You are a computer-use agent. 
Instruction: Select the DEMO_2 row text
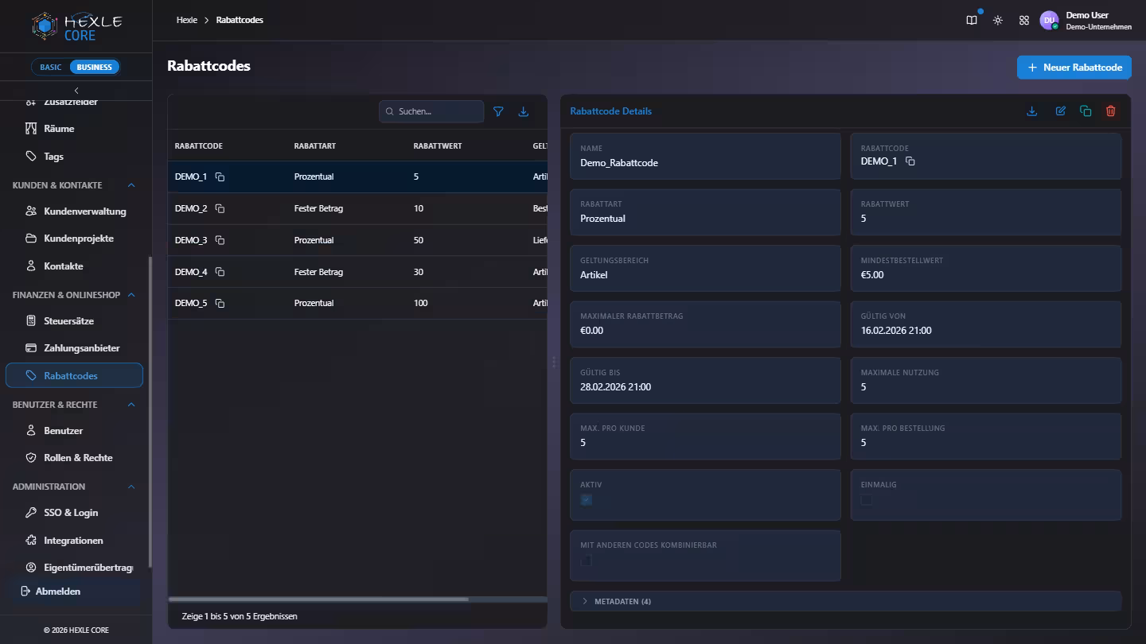pyautogui.click(x=191, y=208)
